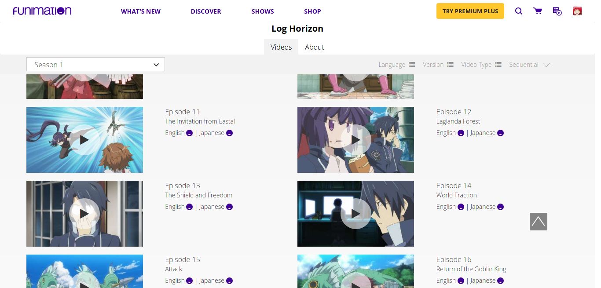This screenshot has width=601, height=288.
Task: Click Episode 14 Japanese smiley icon
Action: point(501,207)
